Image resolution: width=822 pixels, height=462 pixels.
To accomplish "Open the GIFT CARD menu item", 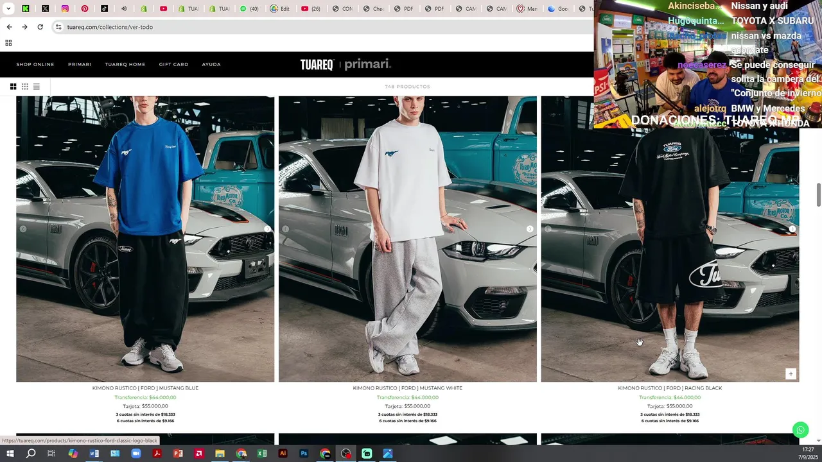I will [x=173, y=64].
